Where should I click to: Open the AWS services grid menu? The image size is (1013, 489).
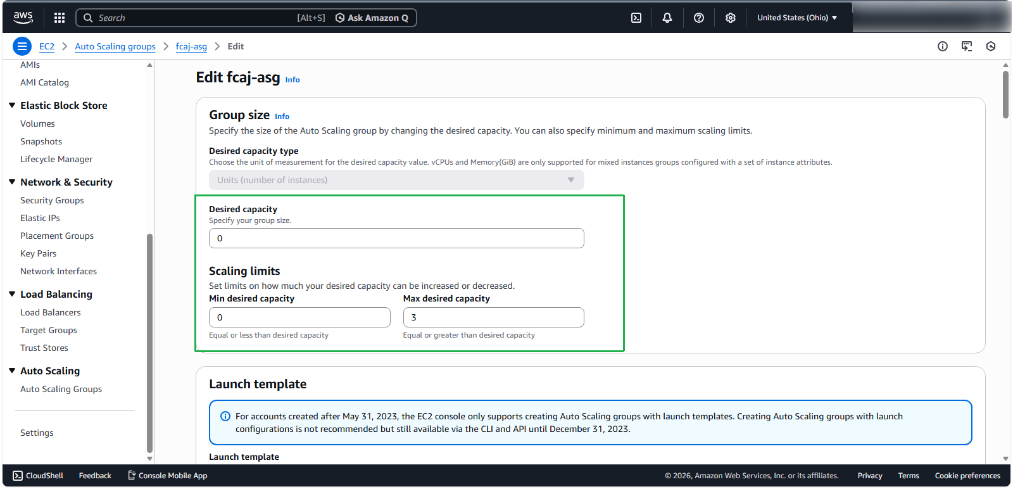coord(60,18)
